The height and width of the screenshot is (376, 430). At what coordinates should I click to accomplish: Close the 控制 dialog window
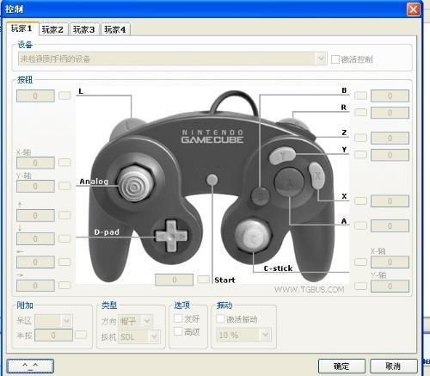click(x=414, y=9)
